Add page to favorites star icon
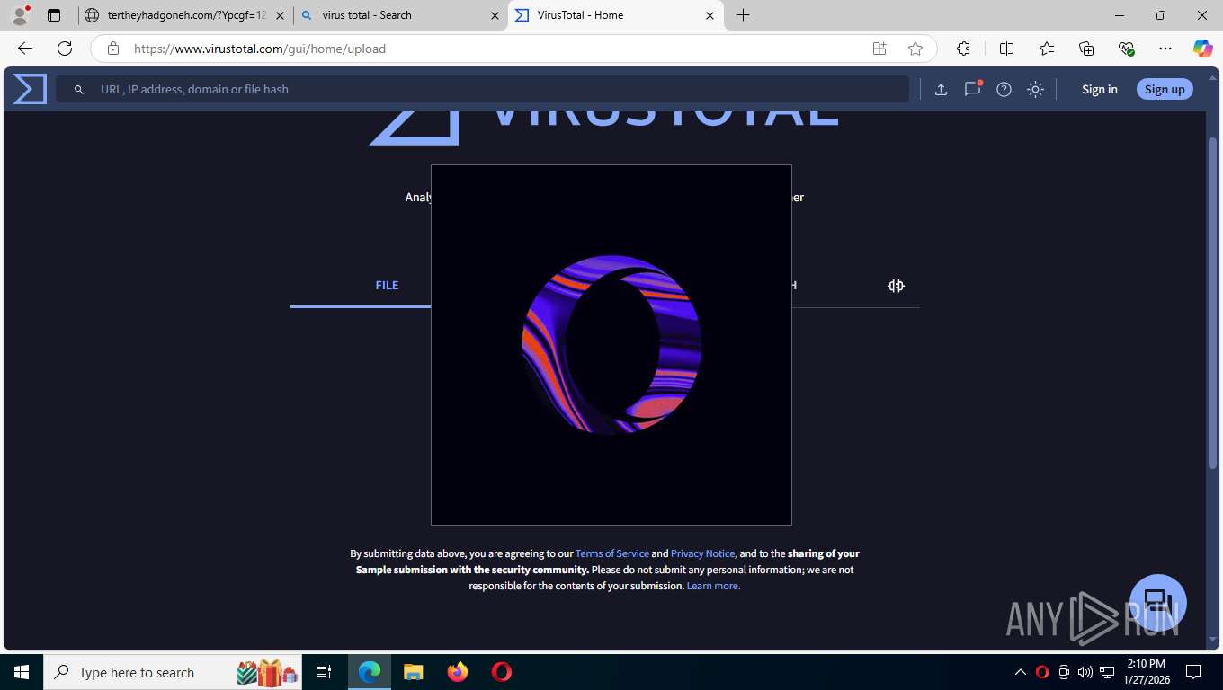Viewport: 1223px width, 690px height. tap(915, 49)
